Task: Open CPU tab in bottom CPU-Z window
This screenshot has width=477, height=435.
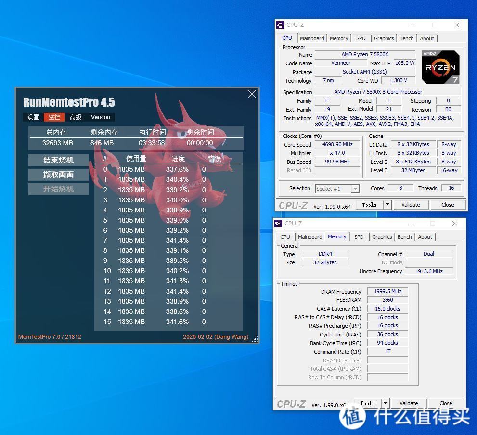Action: tap(285, 237)
